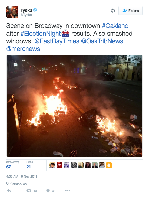The image size is (149, 199).
Task: Open the gear settings menu
Action: pyautogui.click(x=113, y=11)
